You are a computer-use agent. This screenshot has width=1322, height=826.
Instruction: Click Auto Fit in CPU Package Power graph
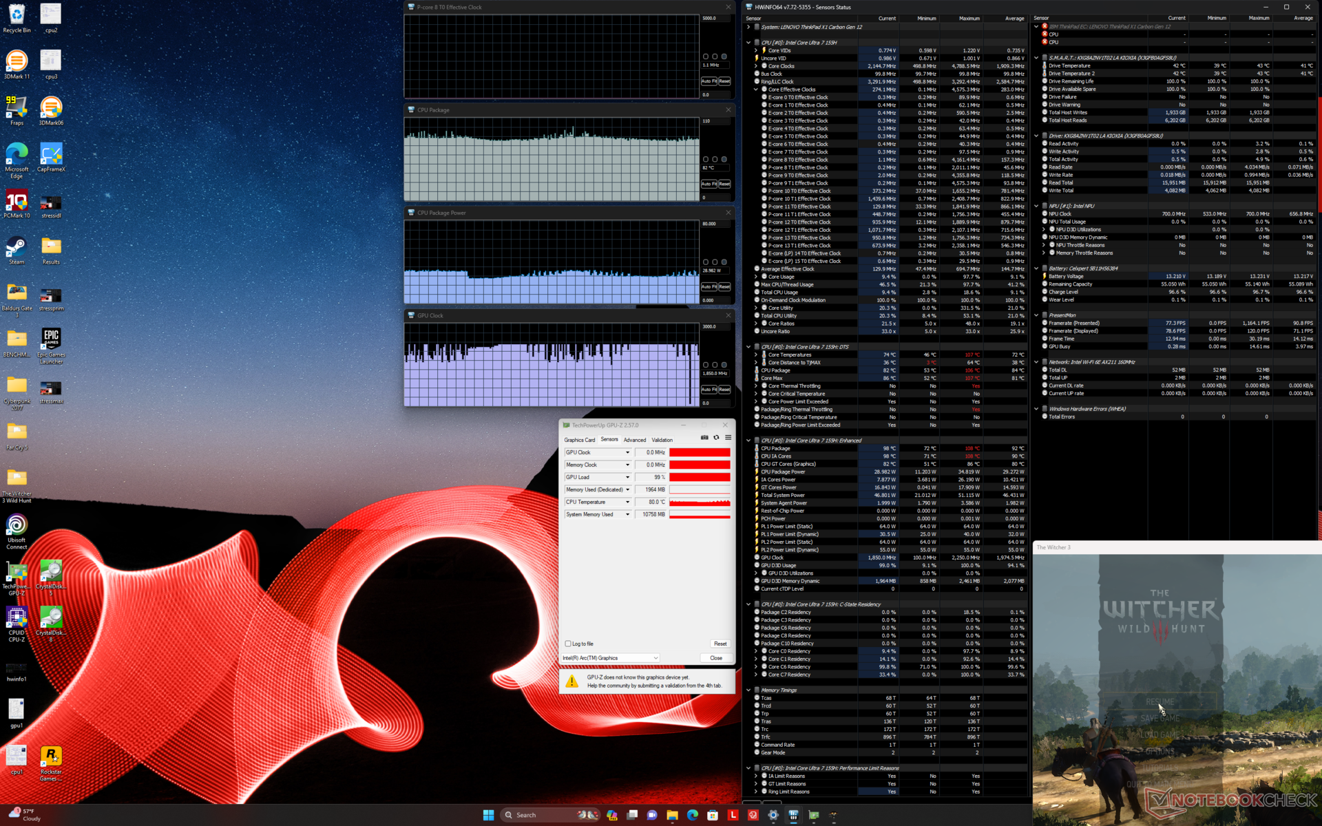point(709,286)
